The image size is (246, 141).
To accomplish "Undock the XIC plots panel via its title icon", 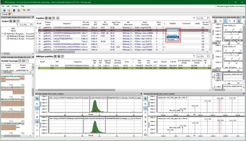I will (x=141, y=94).
